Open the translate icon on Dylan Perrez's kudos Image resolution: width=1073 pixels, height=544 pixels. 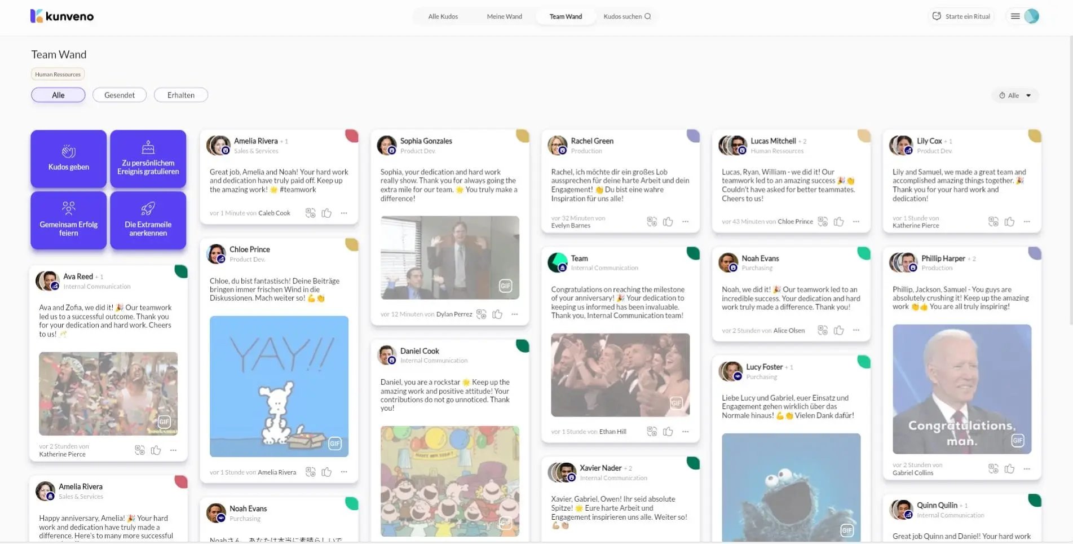pos(481,314)
